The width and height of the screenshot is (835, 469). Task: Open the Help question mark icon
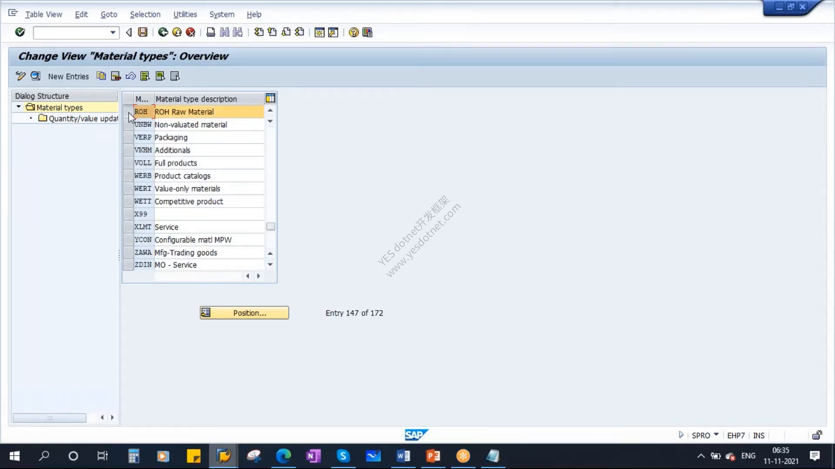[x=354, y=33]
